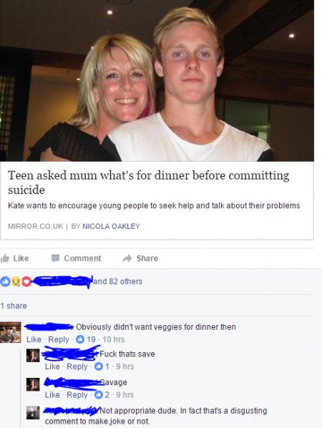Click Reply on the veggies comment
This screenshot has height=428, width=322.
pyautogui.click(x=59, y=339)
